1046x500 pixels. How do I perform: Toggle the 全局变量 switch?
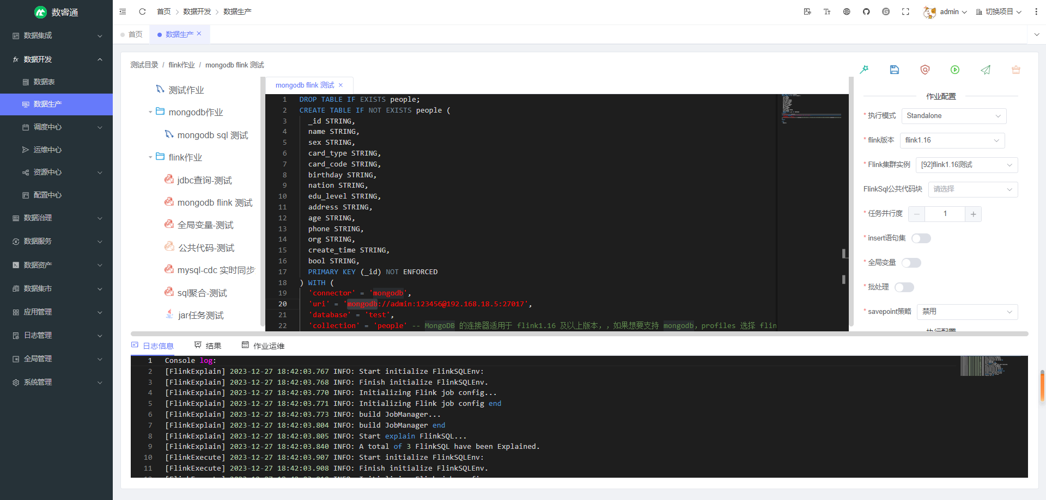[911, 263]
